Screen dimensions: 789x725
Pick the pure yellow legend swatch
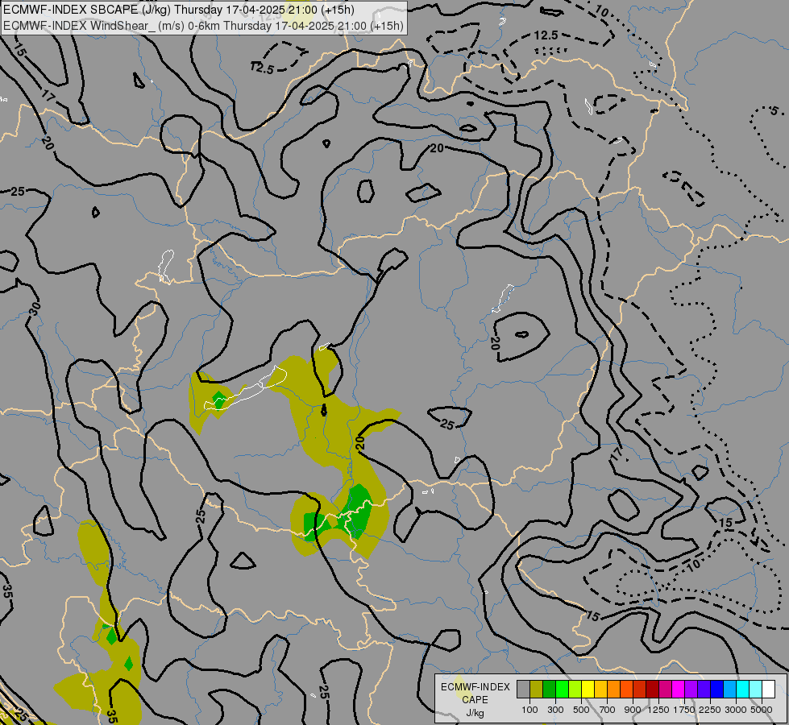pyautogui.click(x=588, y=689)
